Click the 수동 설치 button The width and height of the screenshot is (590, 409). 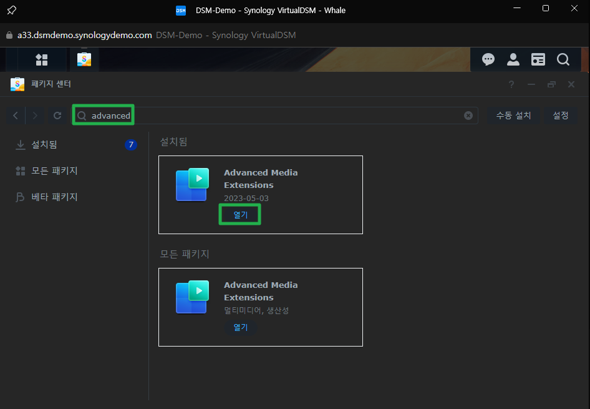(513, 116)
